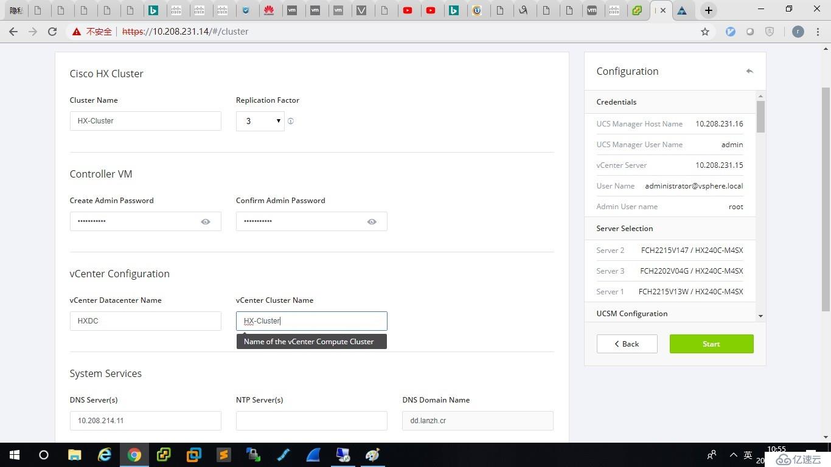
Task: Click the empty NTP Server(s) field
Action: (311, 421)
